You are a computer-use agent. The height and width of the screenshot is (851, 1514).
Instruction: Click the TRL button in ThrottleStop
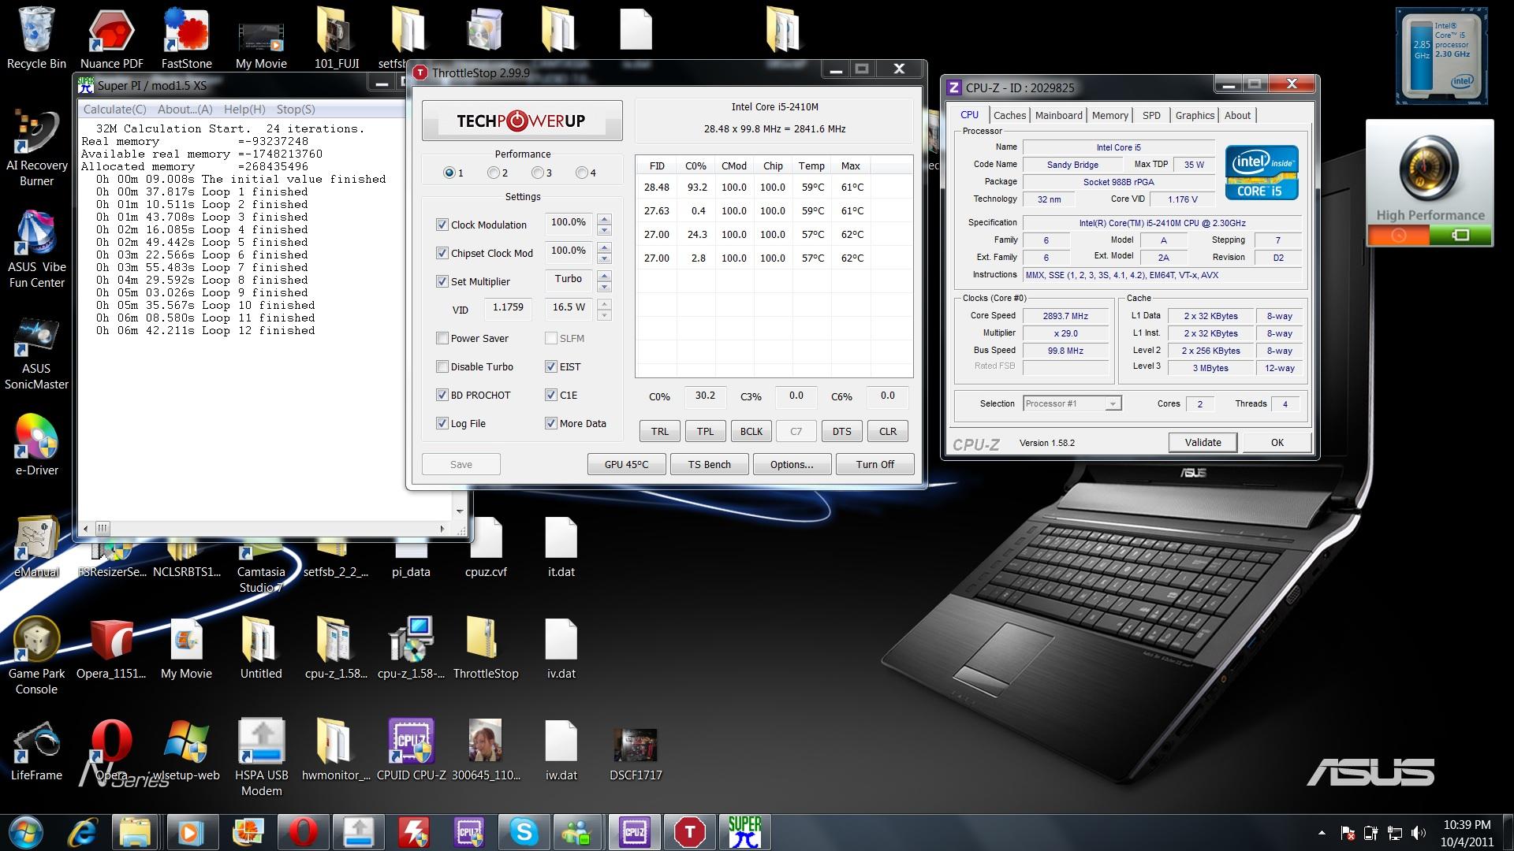click(659, 431)
